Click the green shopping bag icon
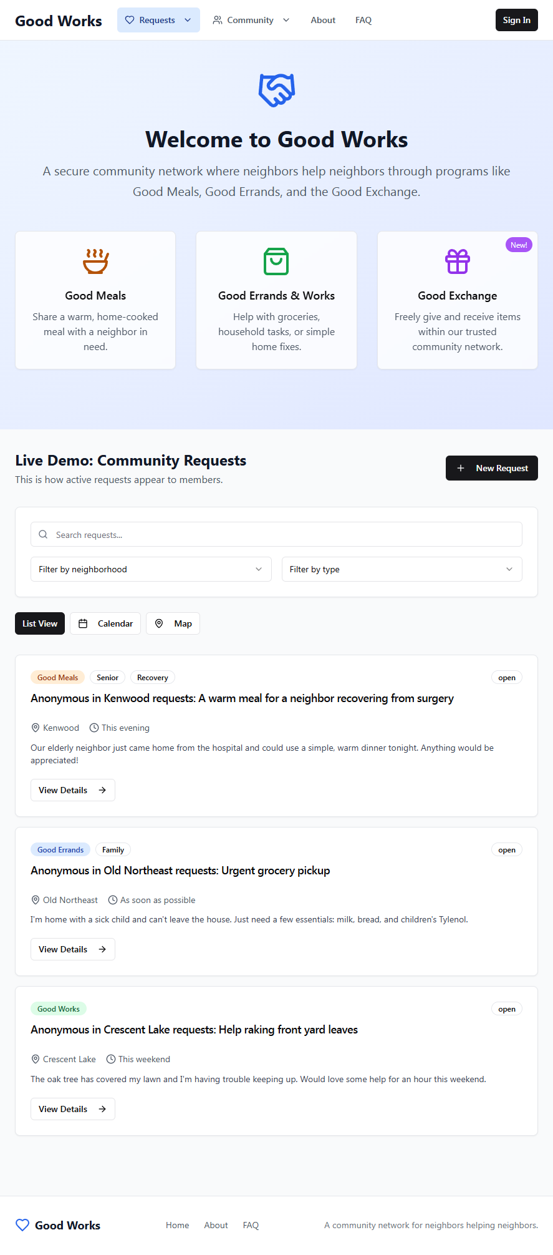 coord(276,261)
